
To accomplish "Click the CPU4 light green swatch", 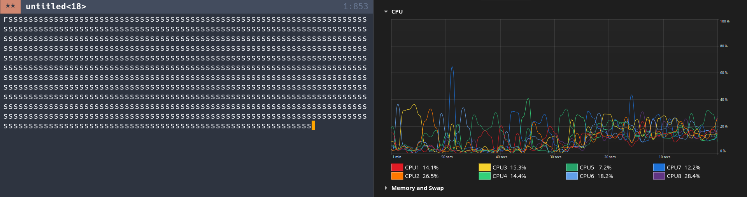I will (x=484, y=176).
